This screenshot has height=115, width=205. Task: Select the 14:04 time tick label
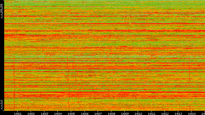pyautogui.click(x=58, y=114)
